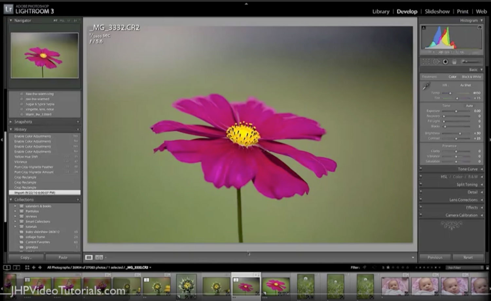This screenshot has width=491, height=301.
Task: Switch Treatment to Black & White
Action: pos(471,76)
